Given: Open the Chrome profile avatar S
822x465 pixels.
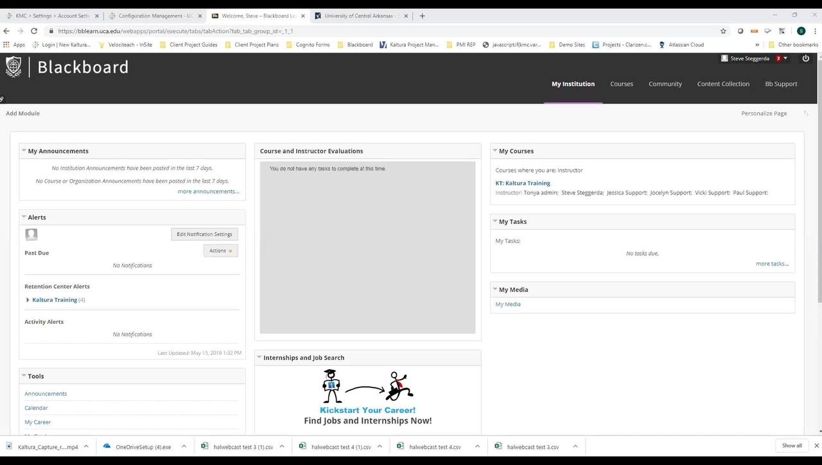Looking at the screenshot, I should tap(801, 31).
